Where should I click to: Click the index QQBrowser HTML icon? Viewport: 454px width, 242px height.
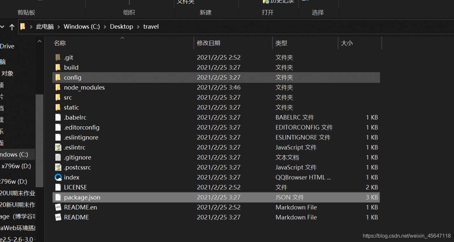coord(58,177)
